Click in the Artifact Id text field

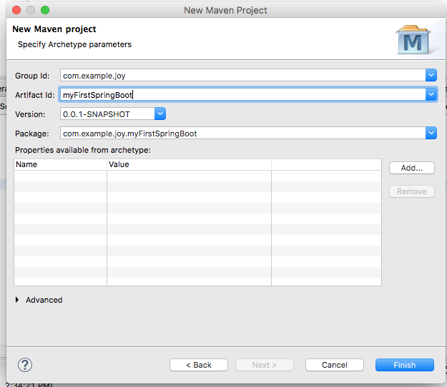(x=242, y=94)
